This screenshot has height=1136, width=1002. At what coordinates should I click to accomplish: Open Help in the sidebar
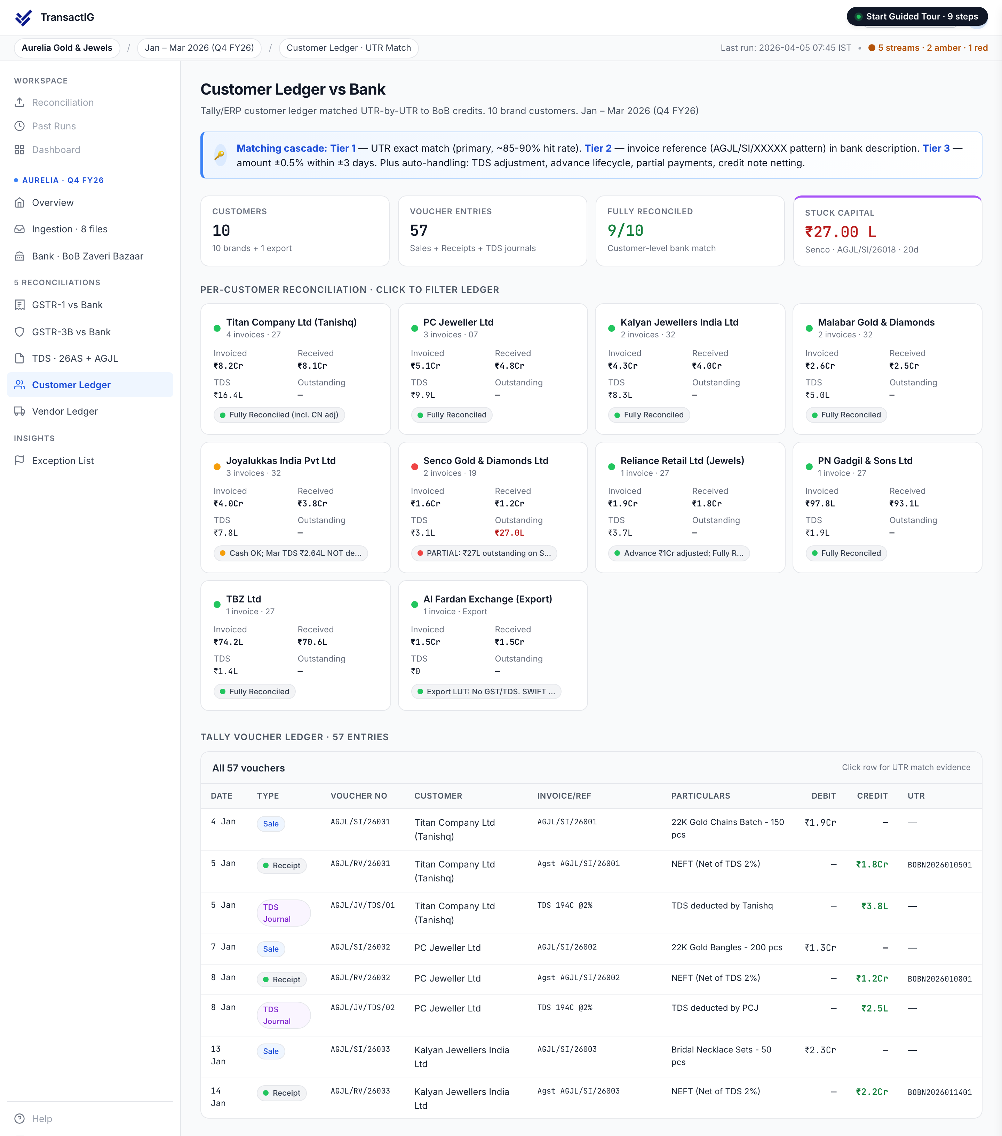pos(90,1119)
